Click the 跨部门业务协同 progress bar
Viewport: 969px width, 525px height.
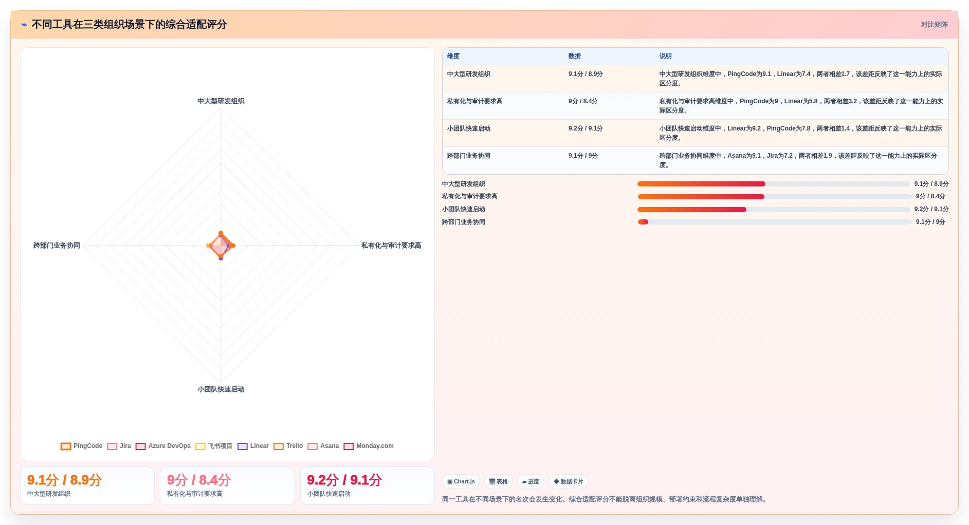(x=775, y=222)
